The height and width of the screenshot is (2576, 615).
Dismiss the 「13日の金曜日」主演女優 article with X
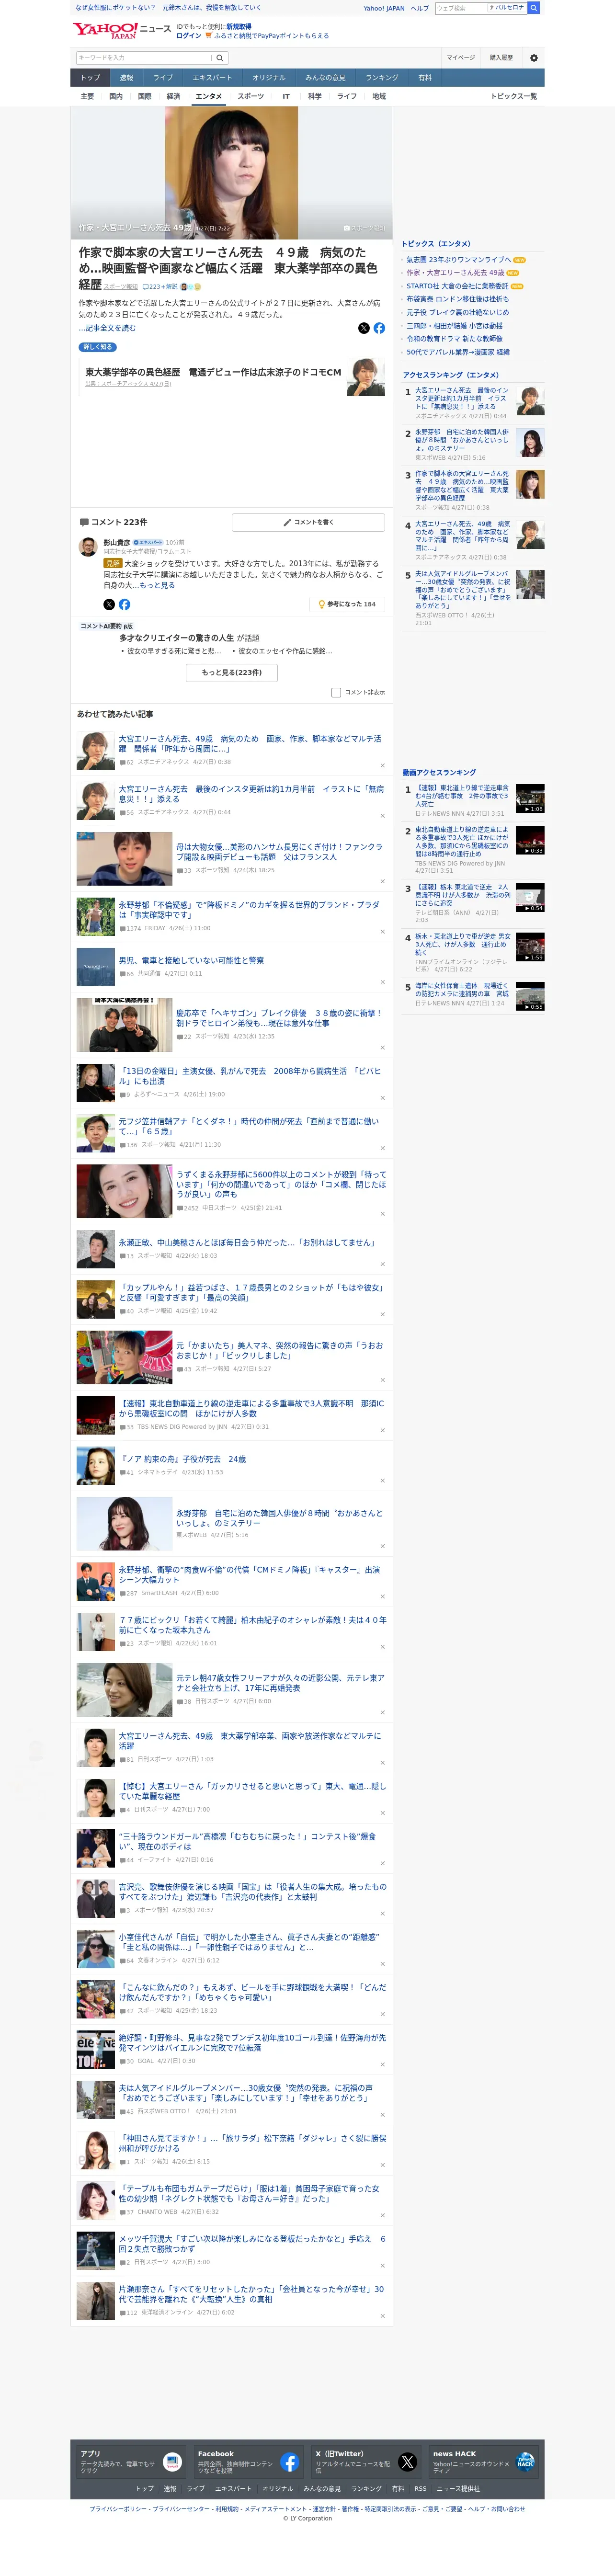tap(382, 1098)
